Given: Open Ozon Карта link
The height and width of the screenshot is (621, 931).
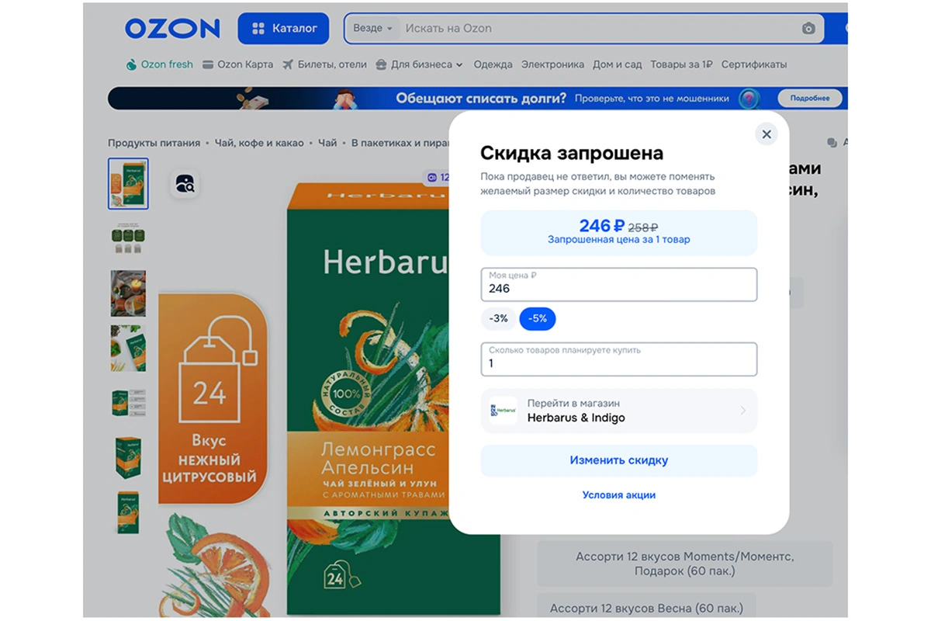Looking at the screenshot, I should tap(237, 64).
